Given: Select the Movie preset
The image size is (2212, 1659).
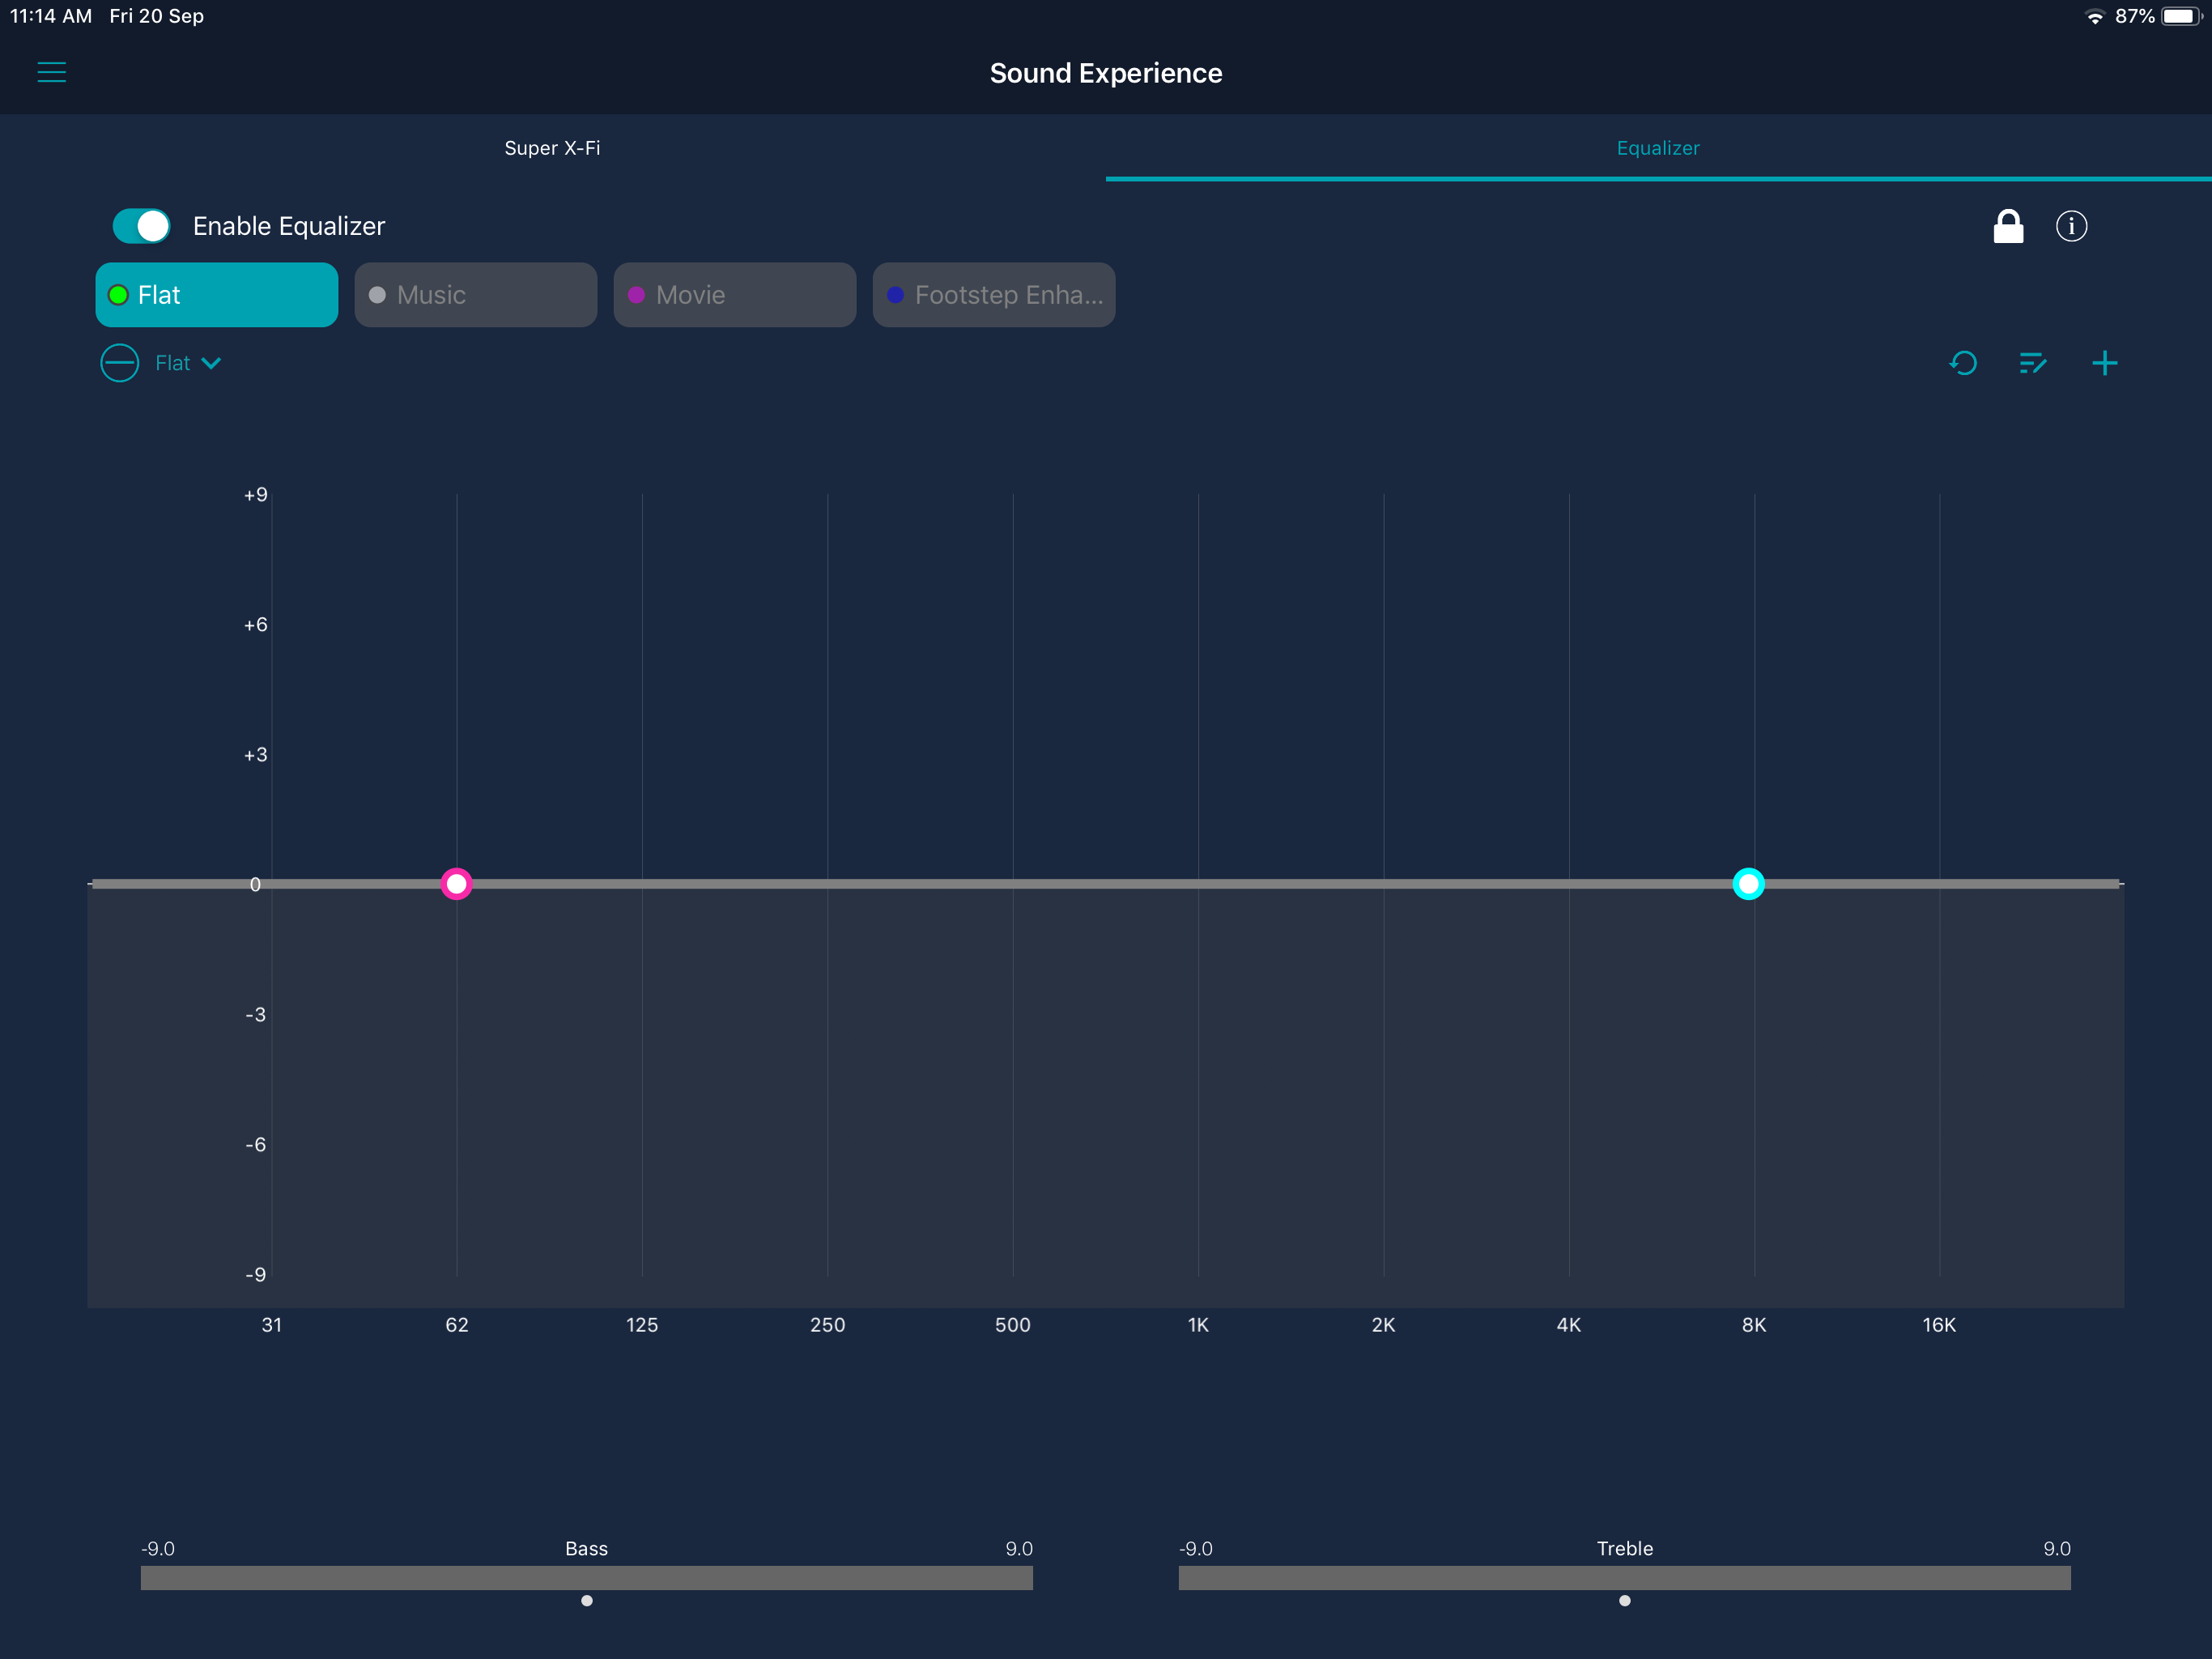Looking at the screenshot, I should point(735,295).
